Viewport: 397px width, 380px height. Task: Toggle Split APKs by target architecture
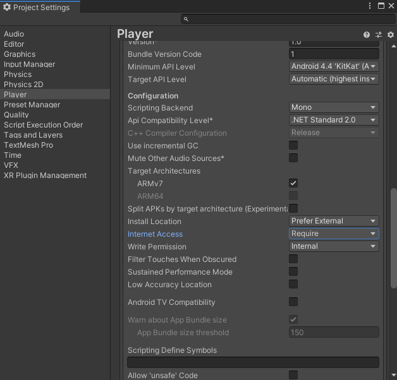(x=293, y=208)
